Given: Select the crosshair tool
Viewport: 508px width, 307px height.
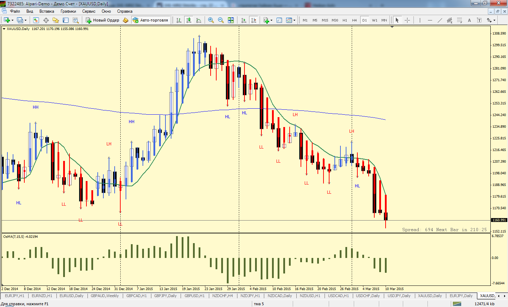Looking at the screenshot, I should pyautogui.click(x=407, y=20).
